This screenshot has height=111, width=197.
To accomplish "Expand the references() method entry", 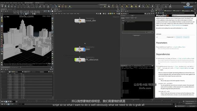I will click(157, 58).
